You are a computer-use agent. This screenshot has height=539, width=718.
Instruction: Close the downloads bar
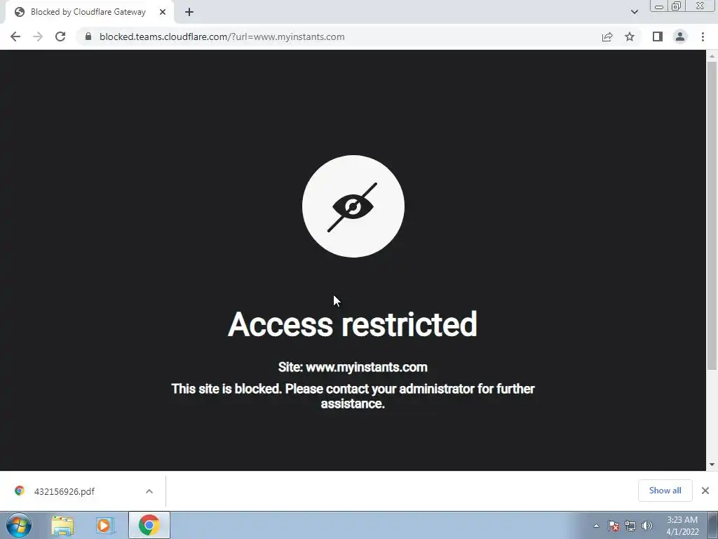pos(705,491)
